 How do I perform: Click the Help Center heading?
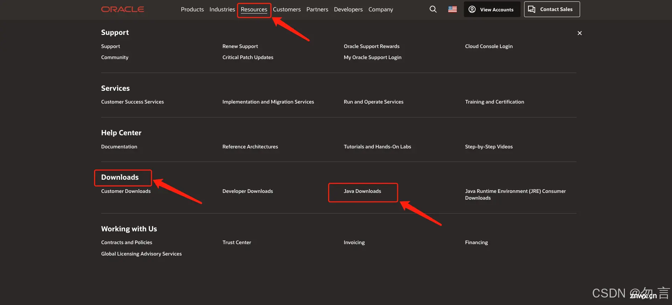click(x=121, y=133)
